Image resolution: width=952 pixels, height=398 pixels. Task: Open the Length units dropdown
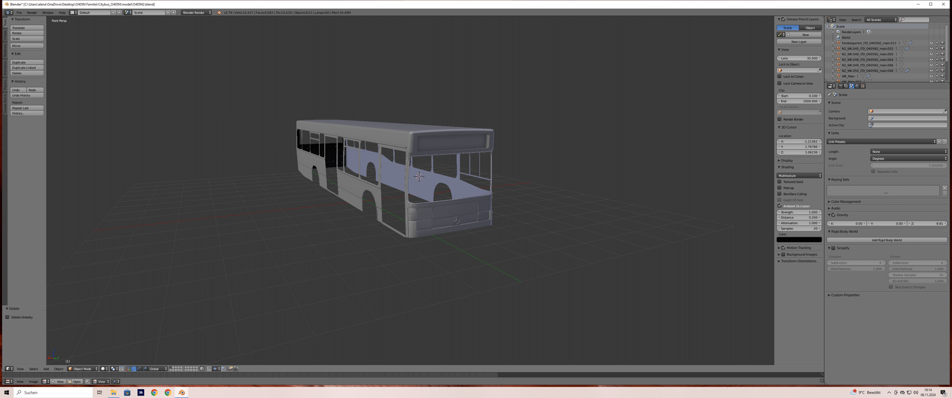click(x=908, y=152)
